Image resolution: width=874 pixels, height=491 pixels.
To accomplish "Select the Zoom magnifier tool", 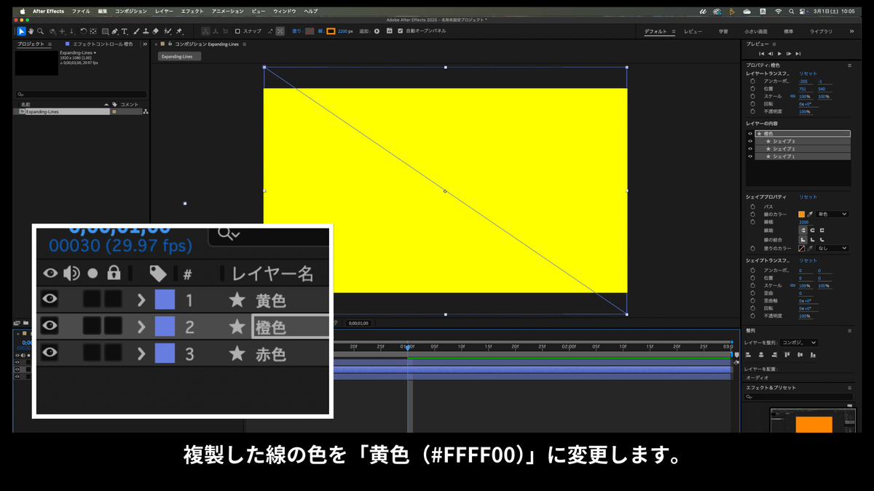I will click(41, 31).
